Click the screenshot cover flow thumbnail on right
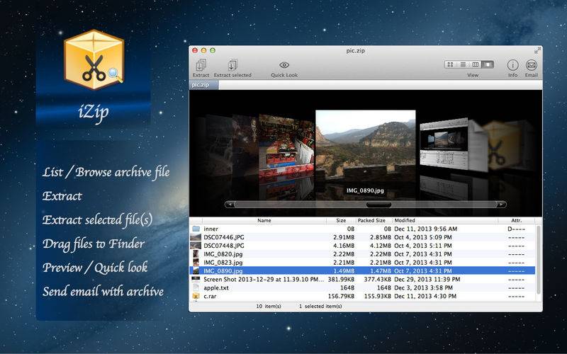The width and height of the screenshot is (567, 354). point(444,144)
